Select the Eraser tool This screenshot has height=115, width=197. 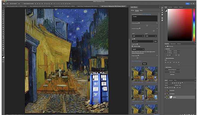coord(3,32)
